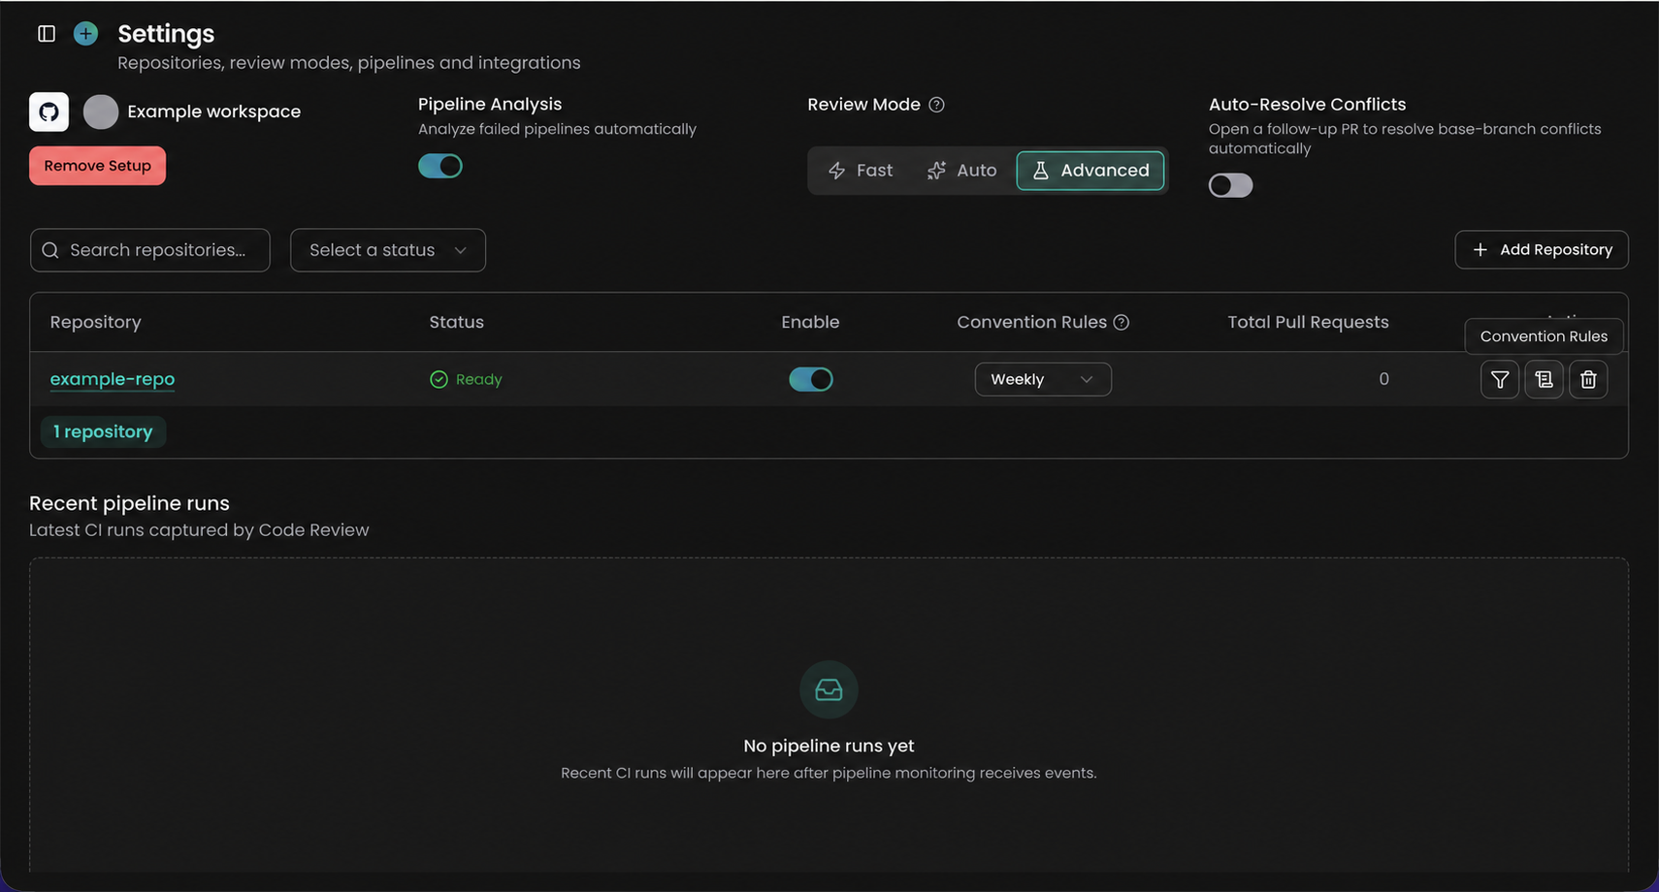Toggle the sidebar panel icon
The image size is (1659, 892).
pos(47,34)
